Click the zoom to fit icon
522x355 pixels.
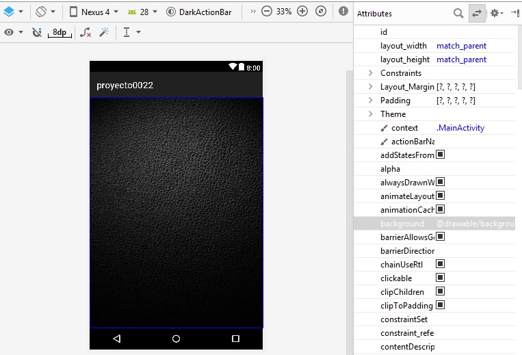(x=320, y=12)
